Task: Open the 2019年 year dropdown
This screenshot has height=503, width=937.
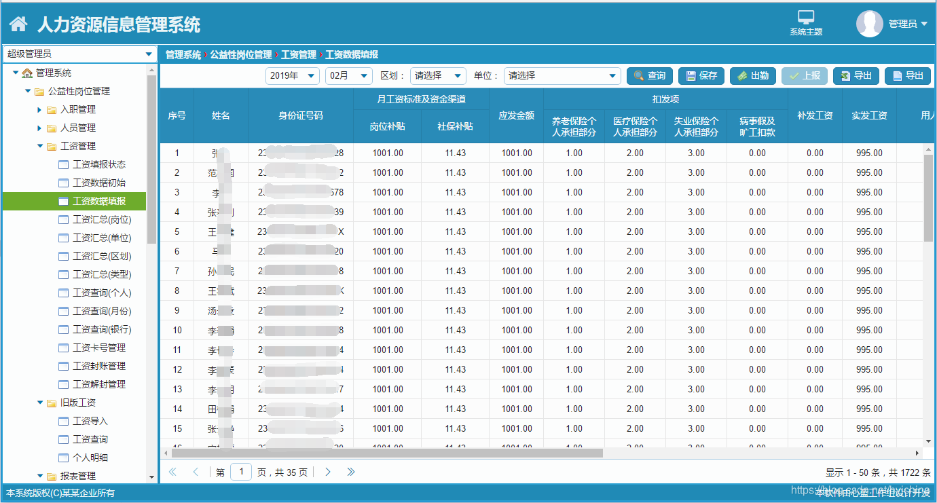Action: click(293, 75)
